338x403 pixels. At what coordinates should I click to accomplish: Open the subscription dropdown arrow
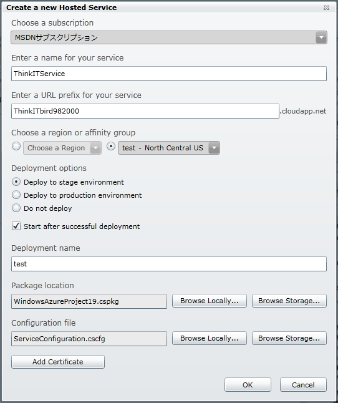(321, 37)
